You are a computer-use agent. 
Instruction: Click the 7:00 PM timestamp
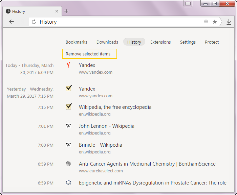point(45,145)
